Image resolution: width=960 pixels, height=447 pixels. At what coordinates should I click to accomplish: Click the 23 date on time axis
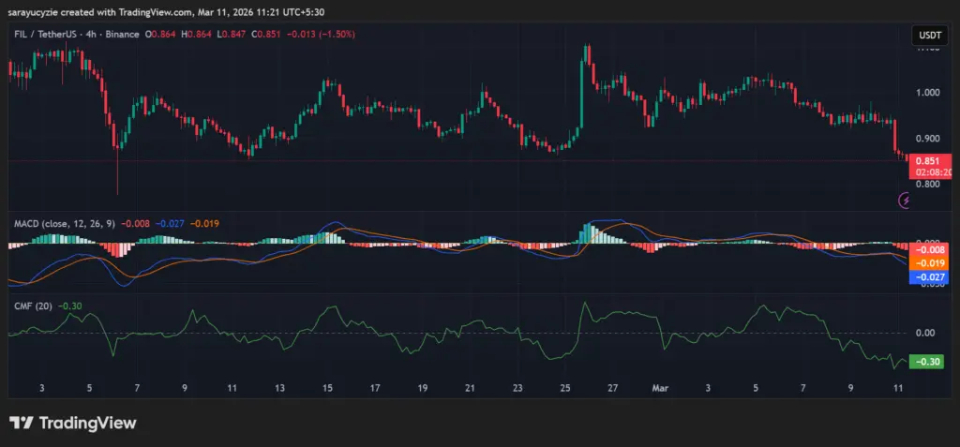517,388
